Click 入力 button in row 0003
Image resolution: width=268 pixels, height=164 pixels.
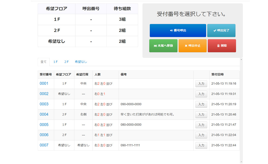coord(201,104)
